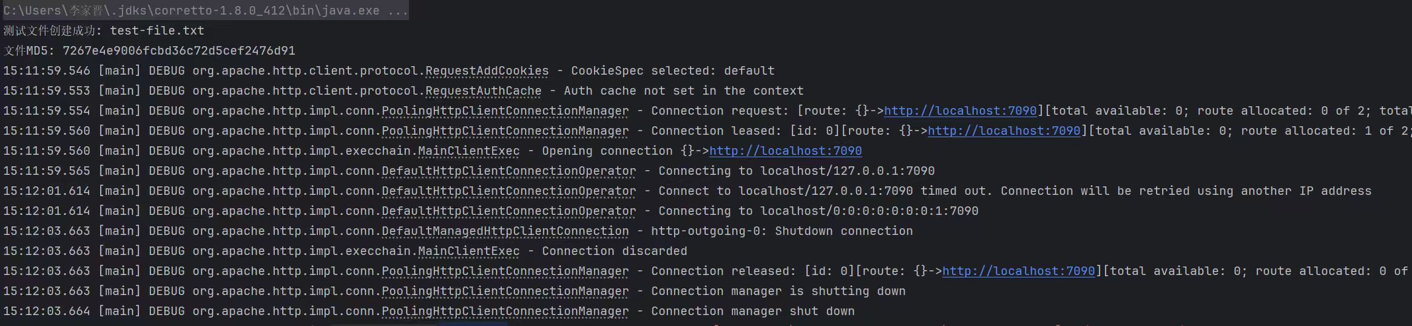Click DefaultHttpClientConnectionOperator on the 0:0:0:0:0:0:0:1 line
This screenshot has height=326, width=1412.
pyautogui.click(x=508, y=211)
